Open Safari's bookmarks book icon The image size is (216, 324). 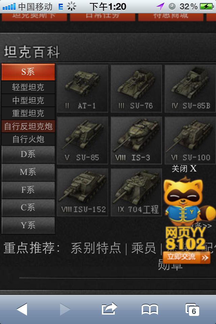(150, 309)
